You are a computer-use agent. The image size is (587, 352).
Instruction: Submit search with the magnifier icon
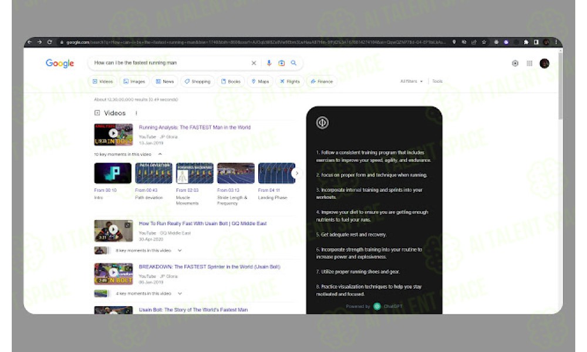point(294,63)
